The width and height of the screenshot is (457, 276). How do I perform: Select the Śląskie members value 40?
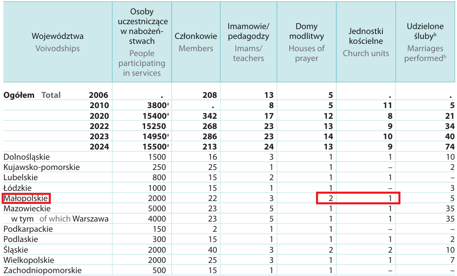[x=212, y=250]
